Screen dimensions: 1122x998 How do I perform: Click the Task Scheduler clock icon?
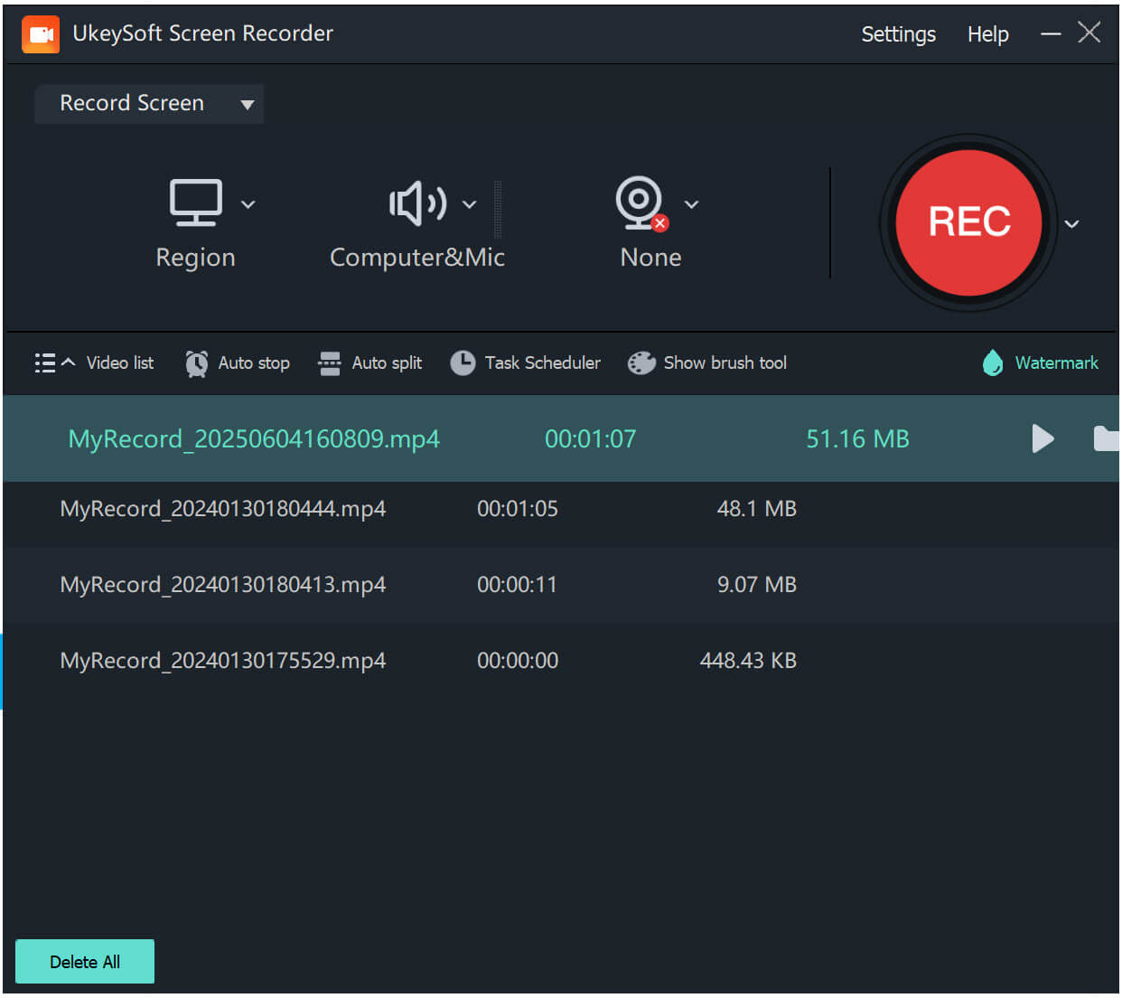click(x=463, y=363)
